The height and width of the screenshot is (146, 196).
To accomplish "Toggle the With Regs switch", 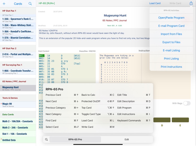I will pyautogui.click(x=187, y=103).
